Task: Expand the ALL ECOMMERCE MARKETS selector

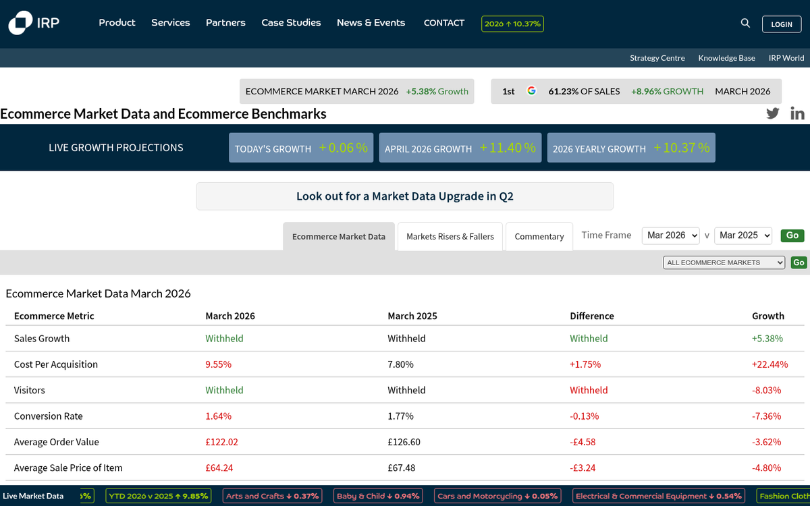Action: (x=724, y=262)
